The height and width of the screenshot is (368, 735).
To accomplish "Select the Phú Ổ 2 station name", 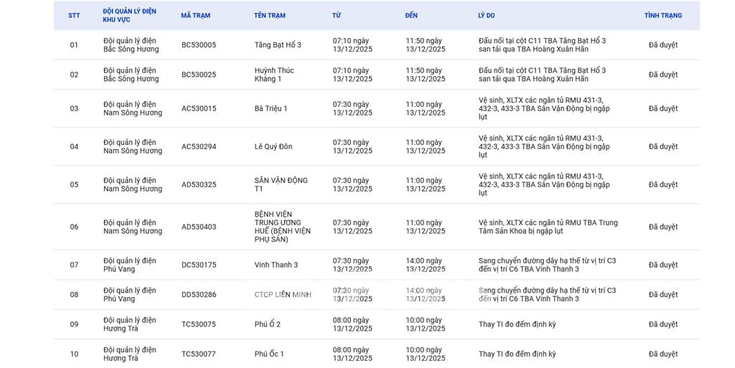I will [x=267, y=324].
